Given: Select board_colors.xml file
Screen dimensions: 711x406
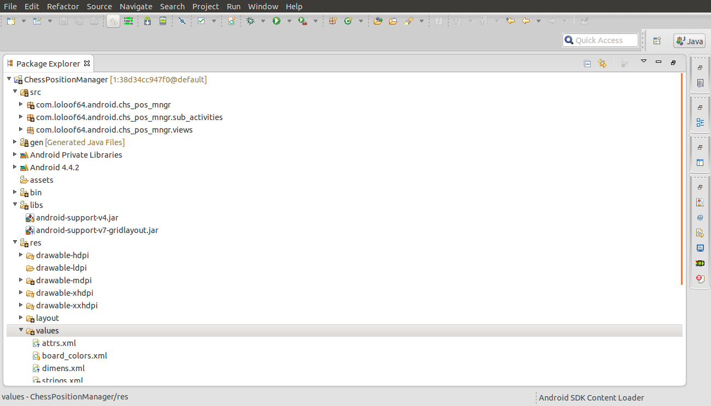Looking at the screenshot, I should tap(74, 356).
